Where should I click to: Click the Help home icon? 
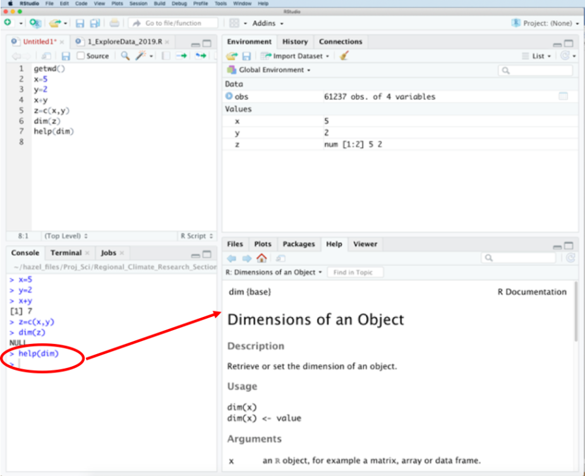[262, 258]
